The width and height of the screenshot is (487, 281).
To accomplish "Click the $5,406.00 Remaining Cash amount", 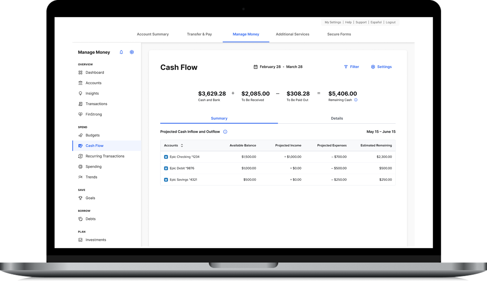I will pos(343,93).
